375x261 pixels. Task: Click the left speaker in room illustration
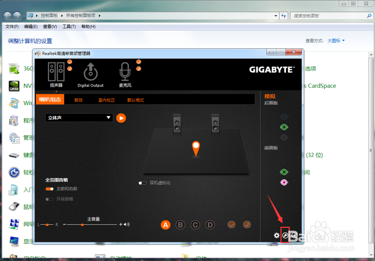tap(177, 123)
